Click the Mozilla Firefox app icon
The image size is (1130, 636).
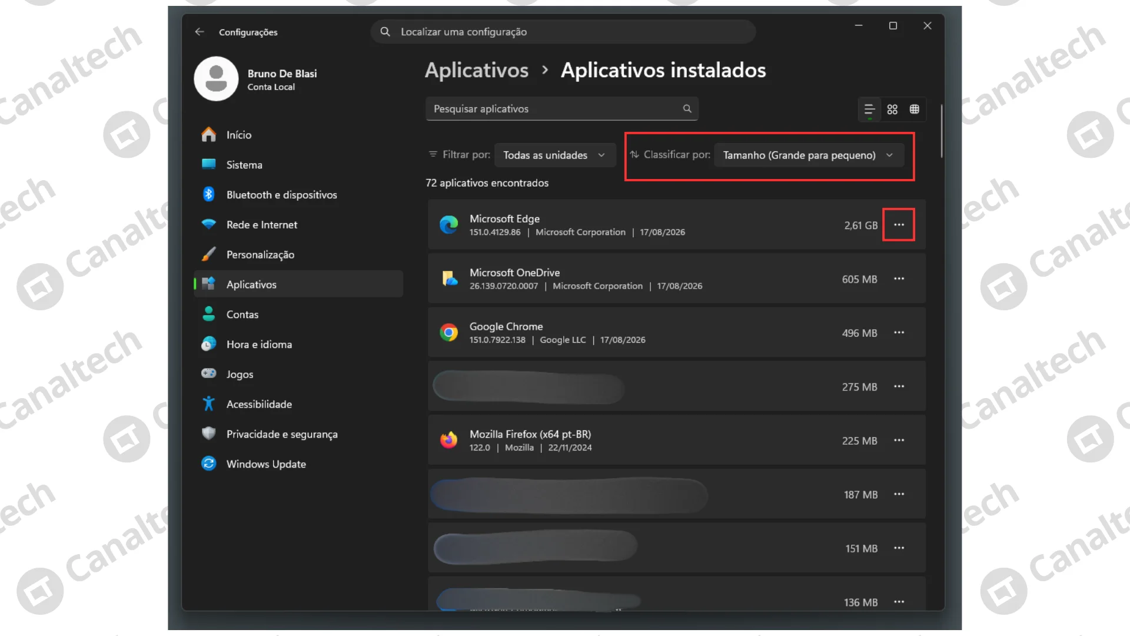click(x=449, y=440)
